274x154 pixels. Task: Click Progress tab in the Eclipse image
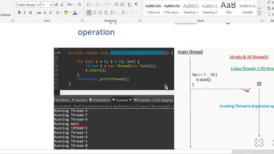142,100
